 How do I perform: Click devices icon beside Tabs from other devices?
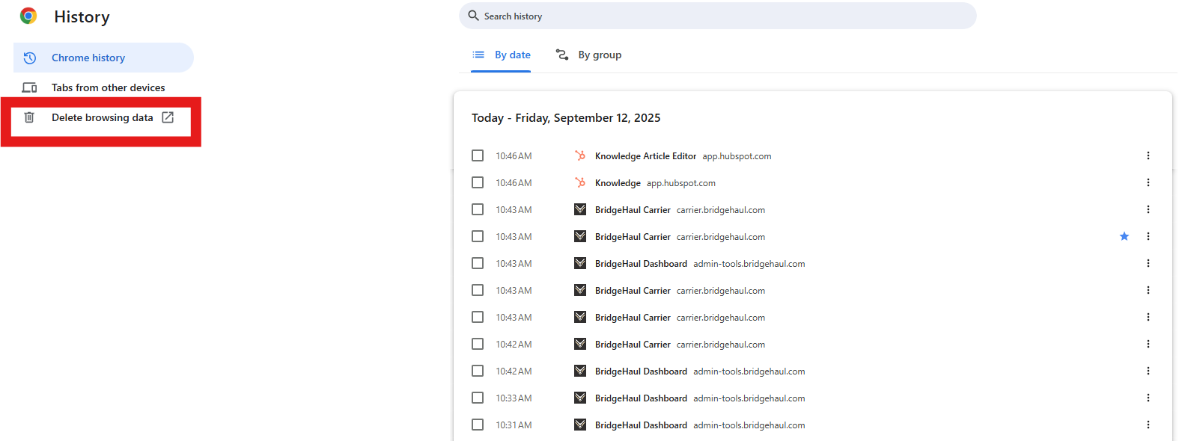tap(29, 87)
